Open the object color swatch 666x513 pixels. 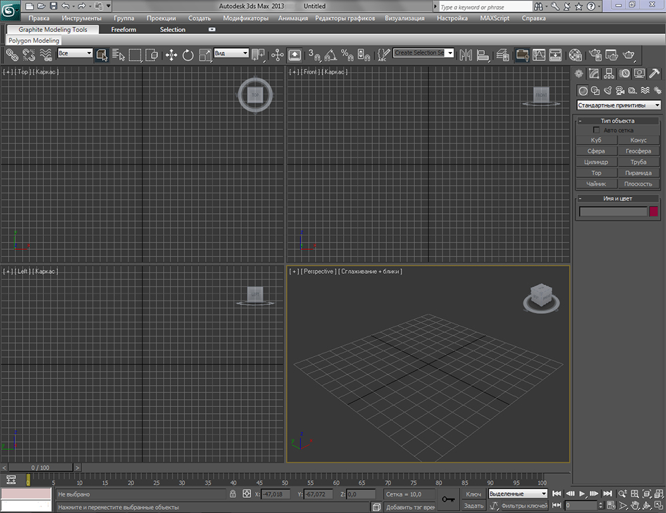(x=654, y=211)
